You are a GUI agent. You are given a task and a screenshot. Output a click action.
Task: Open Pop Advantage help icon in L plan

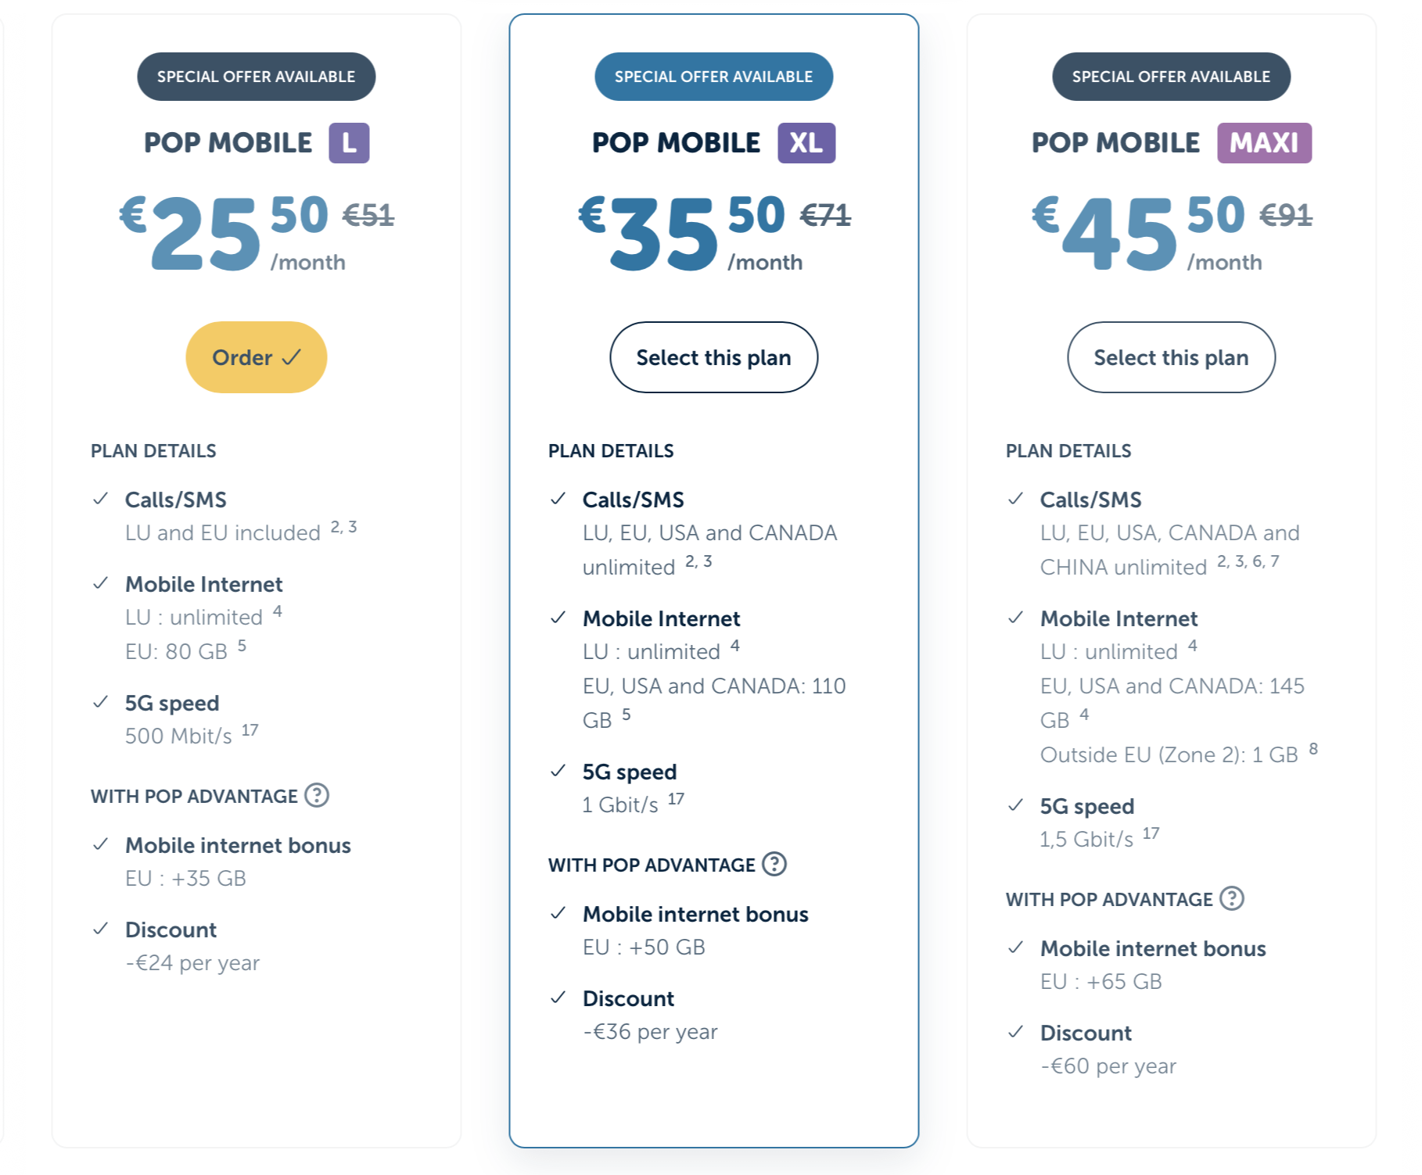pyautogui.click(x=317, y=795)
